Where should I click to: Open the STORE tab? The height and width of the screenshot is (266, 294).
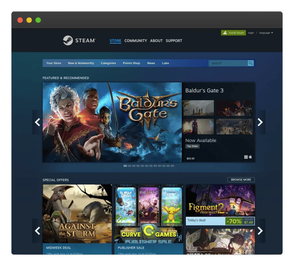[x=115, y=41]
